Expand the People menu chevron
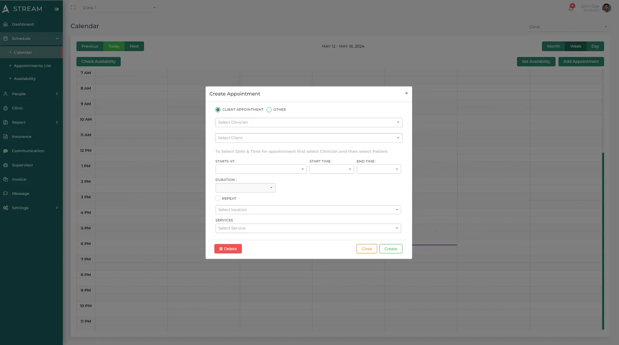The height and width of the screenshot is (345, 619). (57, 94)
